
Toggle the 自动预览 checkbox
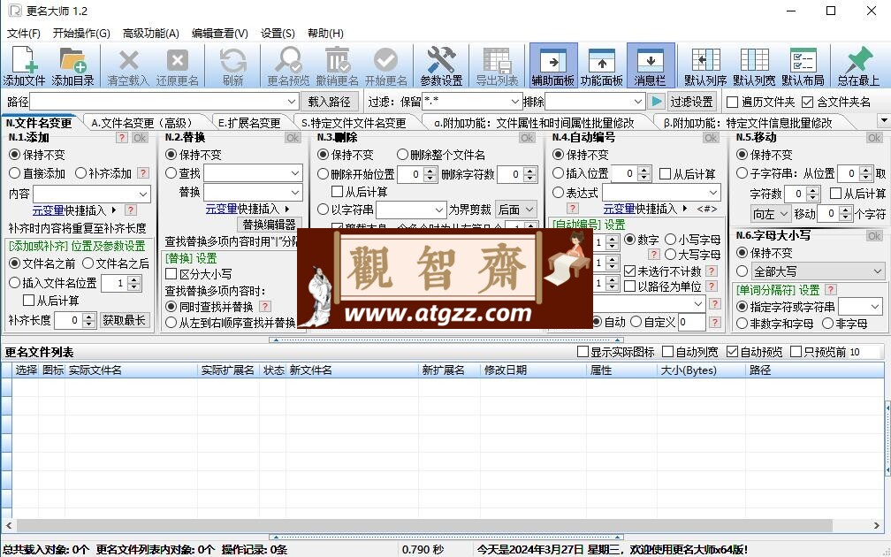click(733, 353)
